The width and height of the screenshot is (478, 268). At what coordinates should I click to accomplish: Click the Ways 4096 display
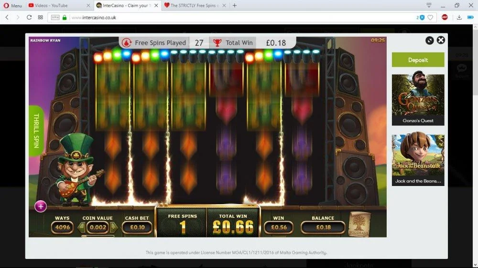coord(62,227)
